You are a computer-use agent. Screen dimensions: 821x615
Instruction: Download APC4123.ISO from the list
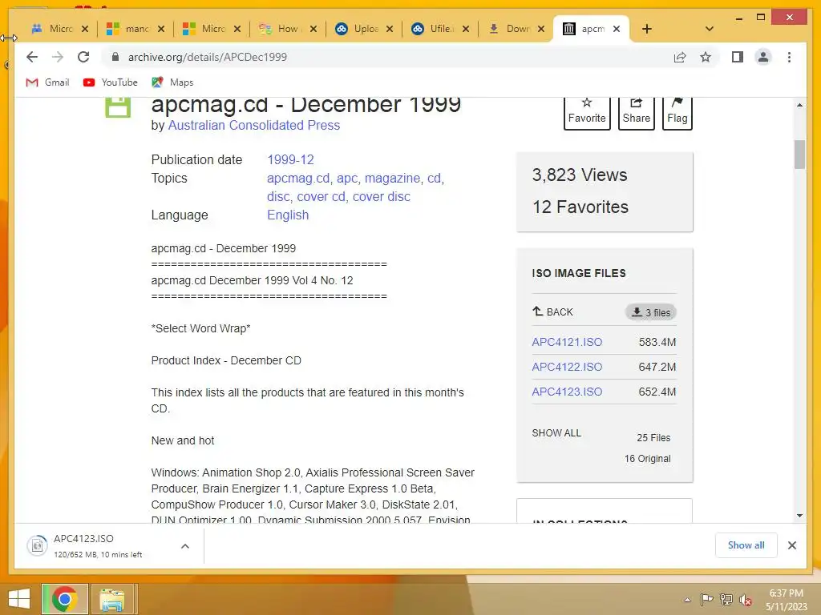click(x=567, y=392)
